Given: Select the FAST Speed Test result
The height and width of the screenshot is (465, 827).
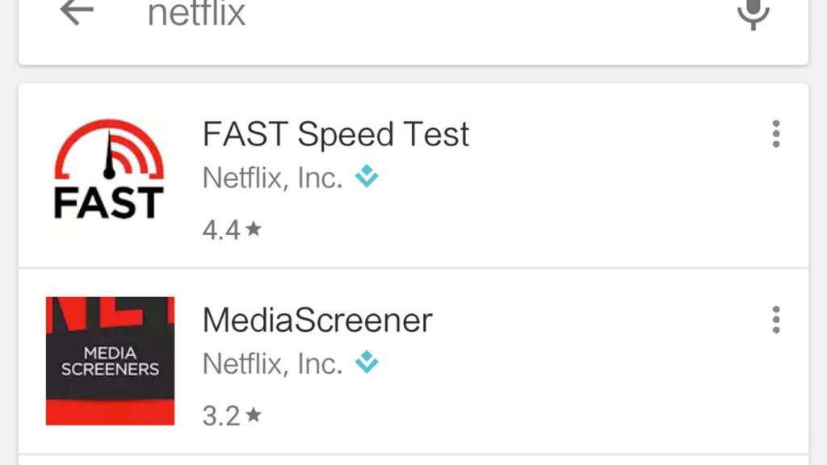Looking at the screenshot, I should coord(335,134).
